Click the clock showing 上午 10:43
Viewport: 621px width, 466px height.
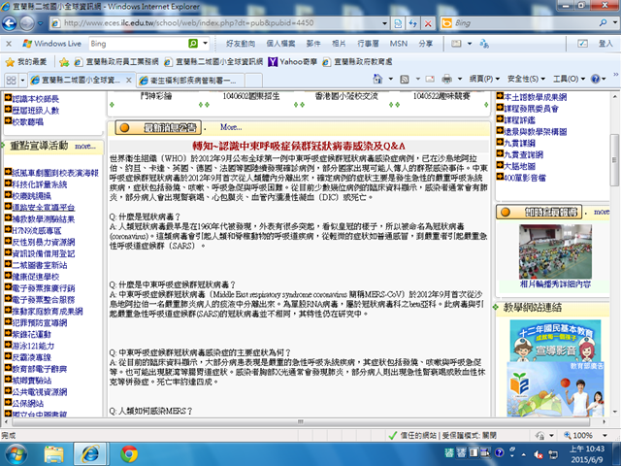click(587, 449)
